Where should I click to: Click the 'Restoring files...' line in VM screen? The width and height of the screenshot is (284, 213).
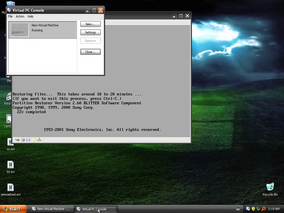click(77, 94)
